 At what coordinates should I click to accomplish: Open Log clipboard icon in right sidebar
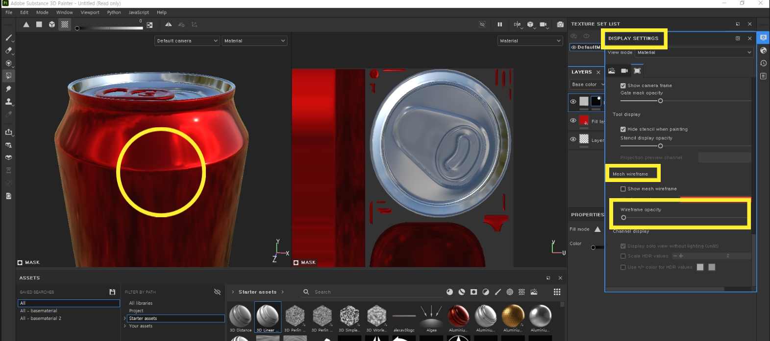click(763, 76)
